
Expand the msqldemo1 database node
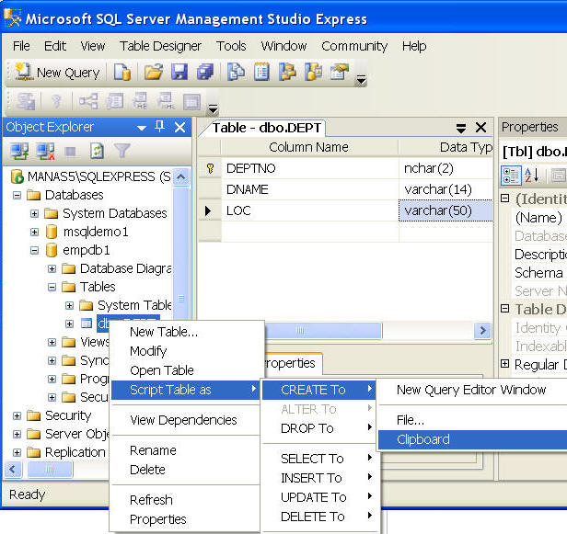point(34,232)
